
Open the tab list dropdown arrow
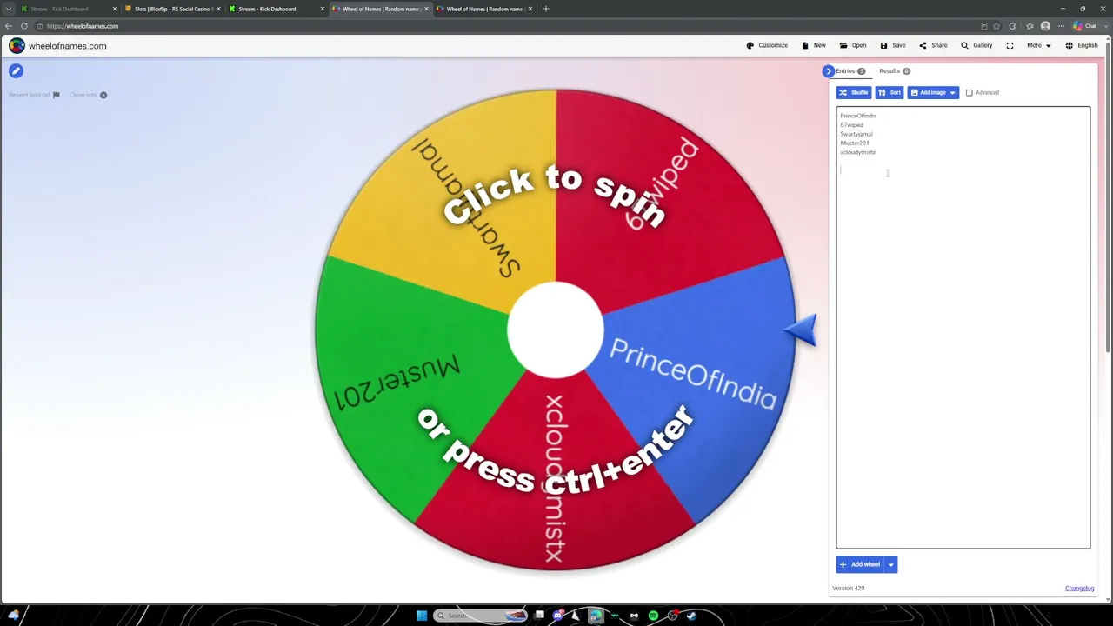(x=9, y=9)
